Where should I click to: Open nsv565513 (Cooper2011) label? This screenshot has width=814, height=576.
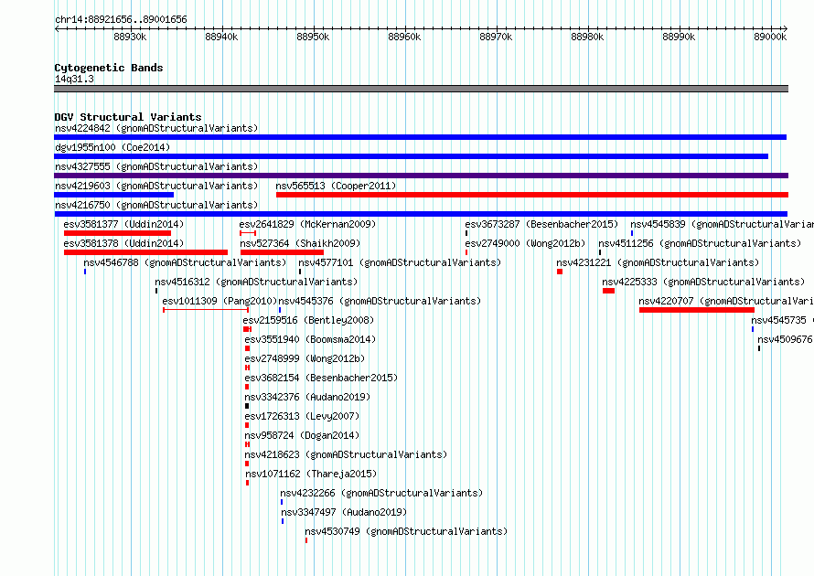[x=336, y=186]
